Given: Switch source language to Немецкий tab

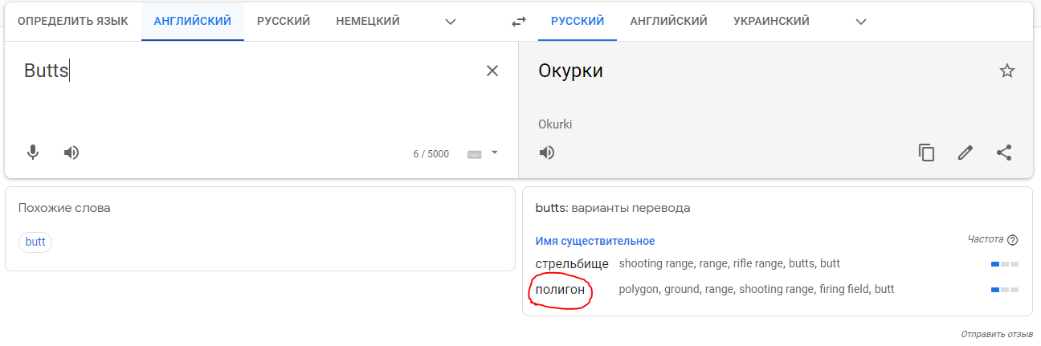Looking at the screenshot, I should pyautogui.click(x=368, y=22).
